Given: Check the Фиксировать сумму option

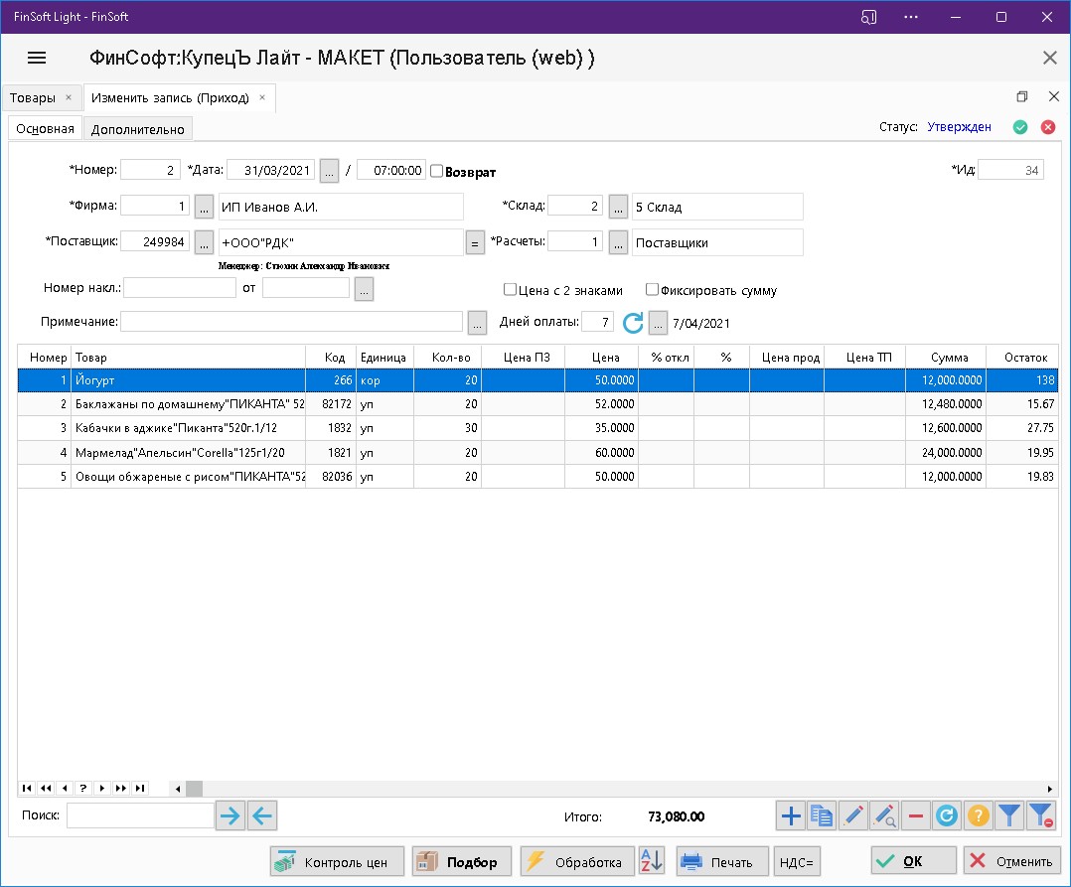Looking at the screenshot, I should pos(652,291).
